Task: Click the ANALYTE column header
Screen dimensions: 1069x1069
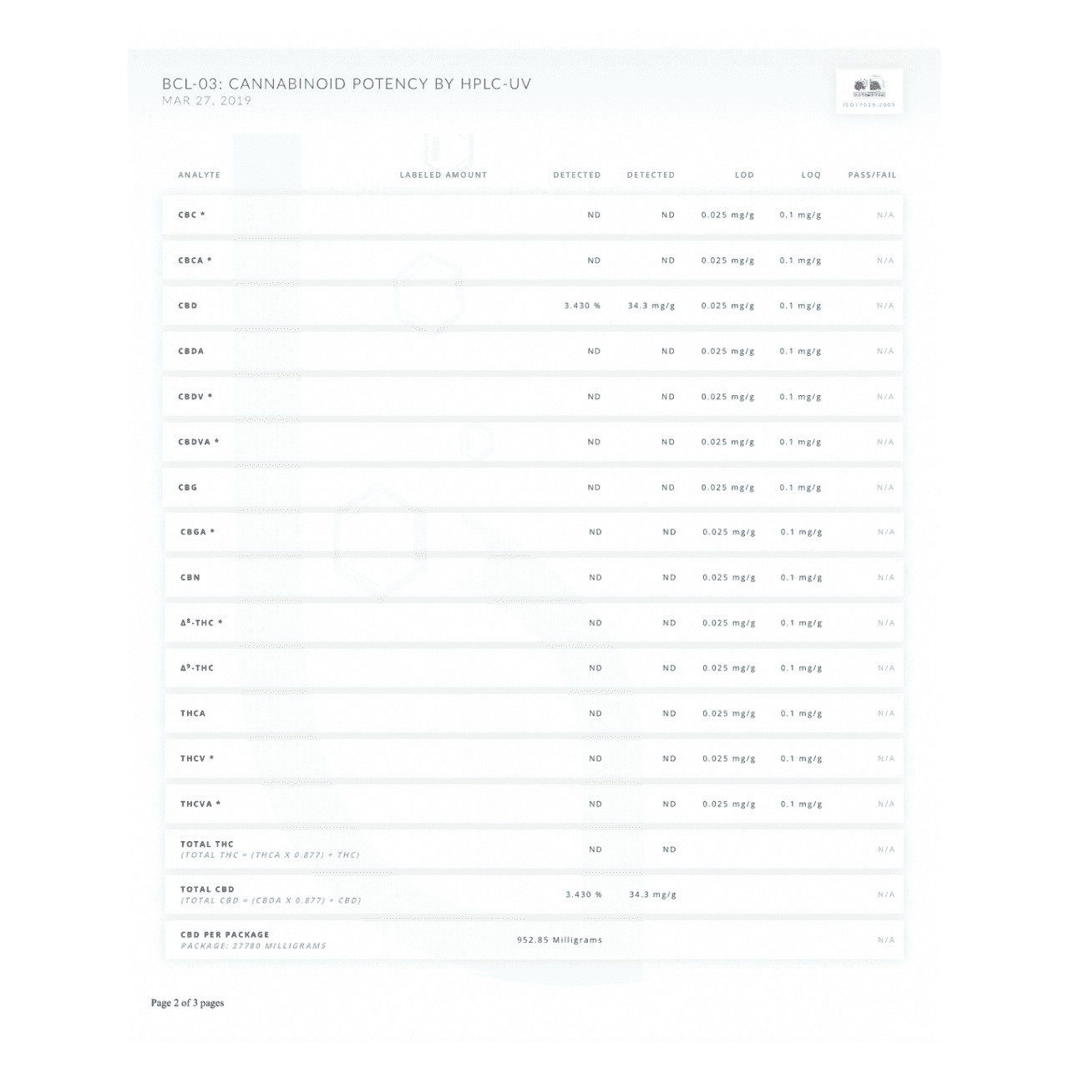Action: tap(200, 175)
